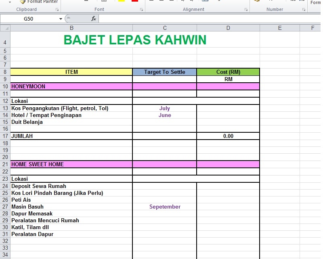Select row 17 header
This screenshot has width=323, height=259.
5,136
